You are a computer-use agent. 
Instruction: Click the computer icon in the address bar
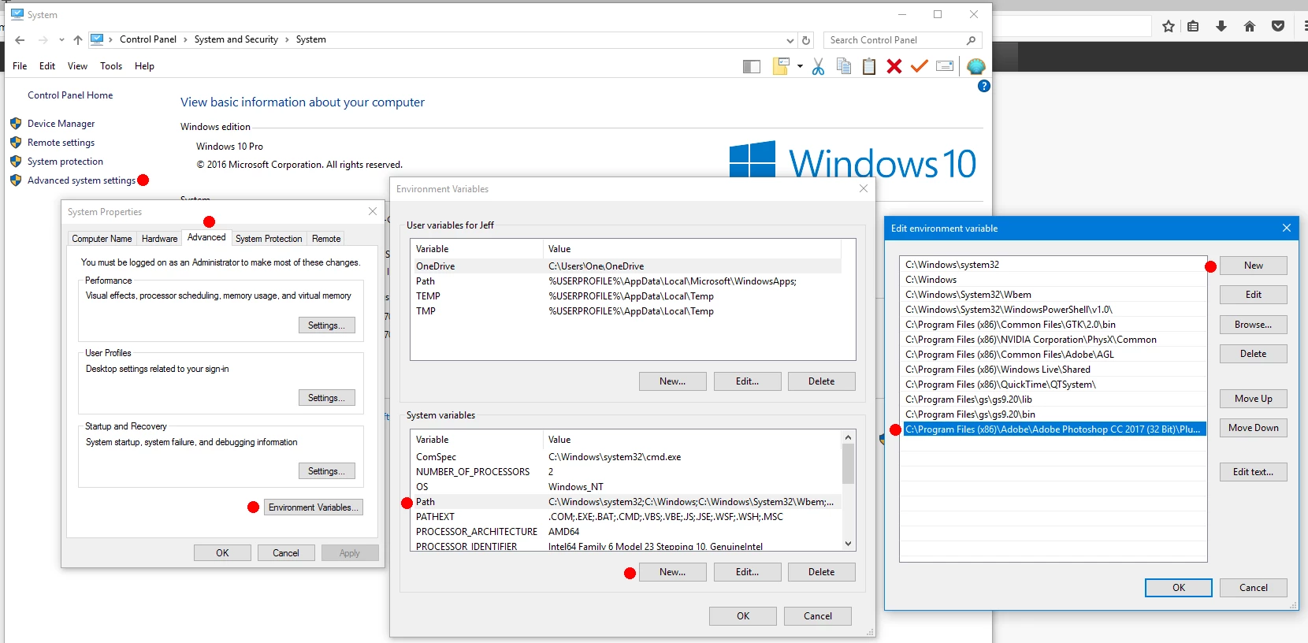click(x=97, y=39)
